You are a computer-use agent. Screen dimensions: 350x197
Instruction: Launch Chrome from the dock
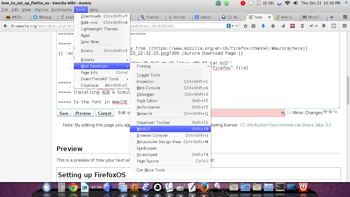[73, 188]
